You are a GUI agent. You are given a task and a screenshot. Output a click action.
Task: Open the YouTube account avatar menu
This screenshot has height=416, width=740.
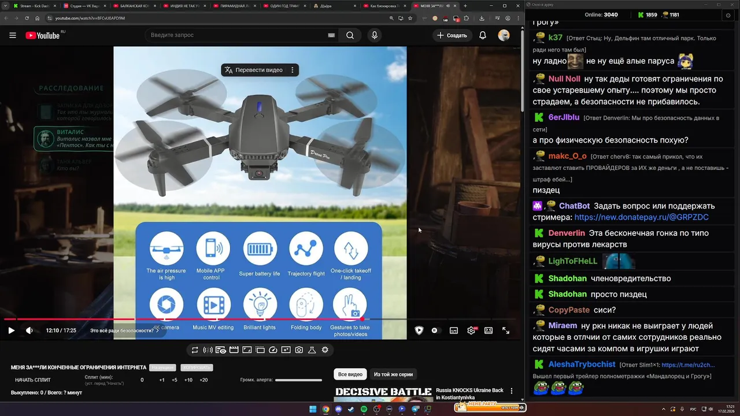504,35
